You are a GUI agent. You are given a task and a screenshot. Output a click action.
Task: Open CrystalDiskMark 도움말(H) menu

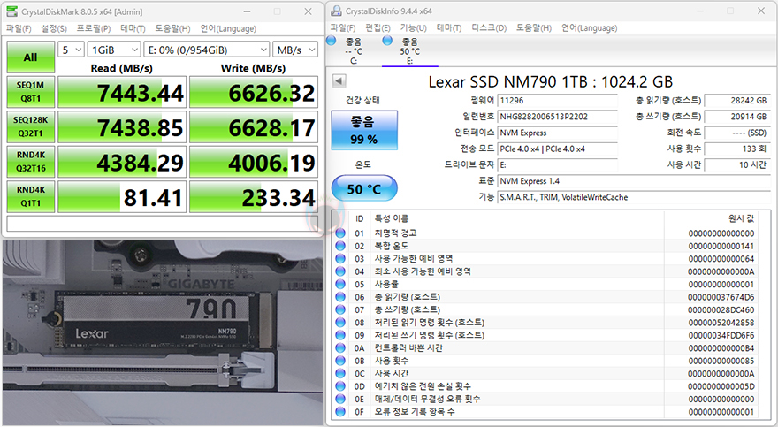click(x=172, y=29)
